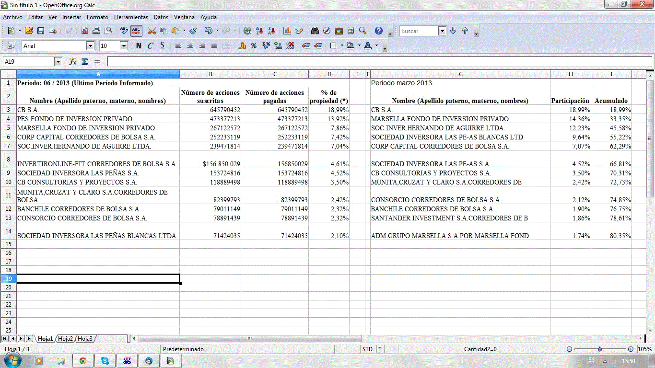Align text left
Viewport: 655px width, 368px height.
178,46
